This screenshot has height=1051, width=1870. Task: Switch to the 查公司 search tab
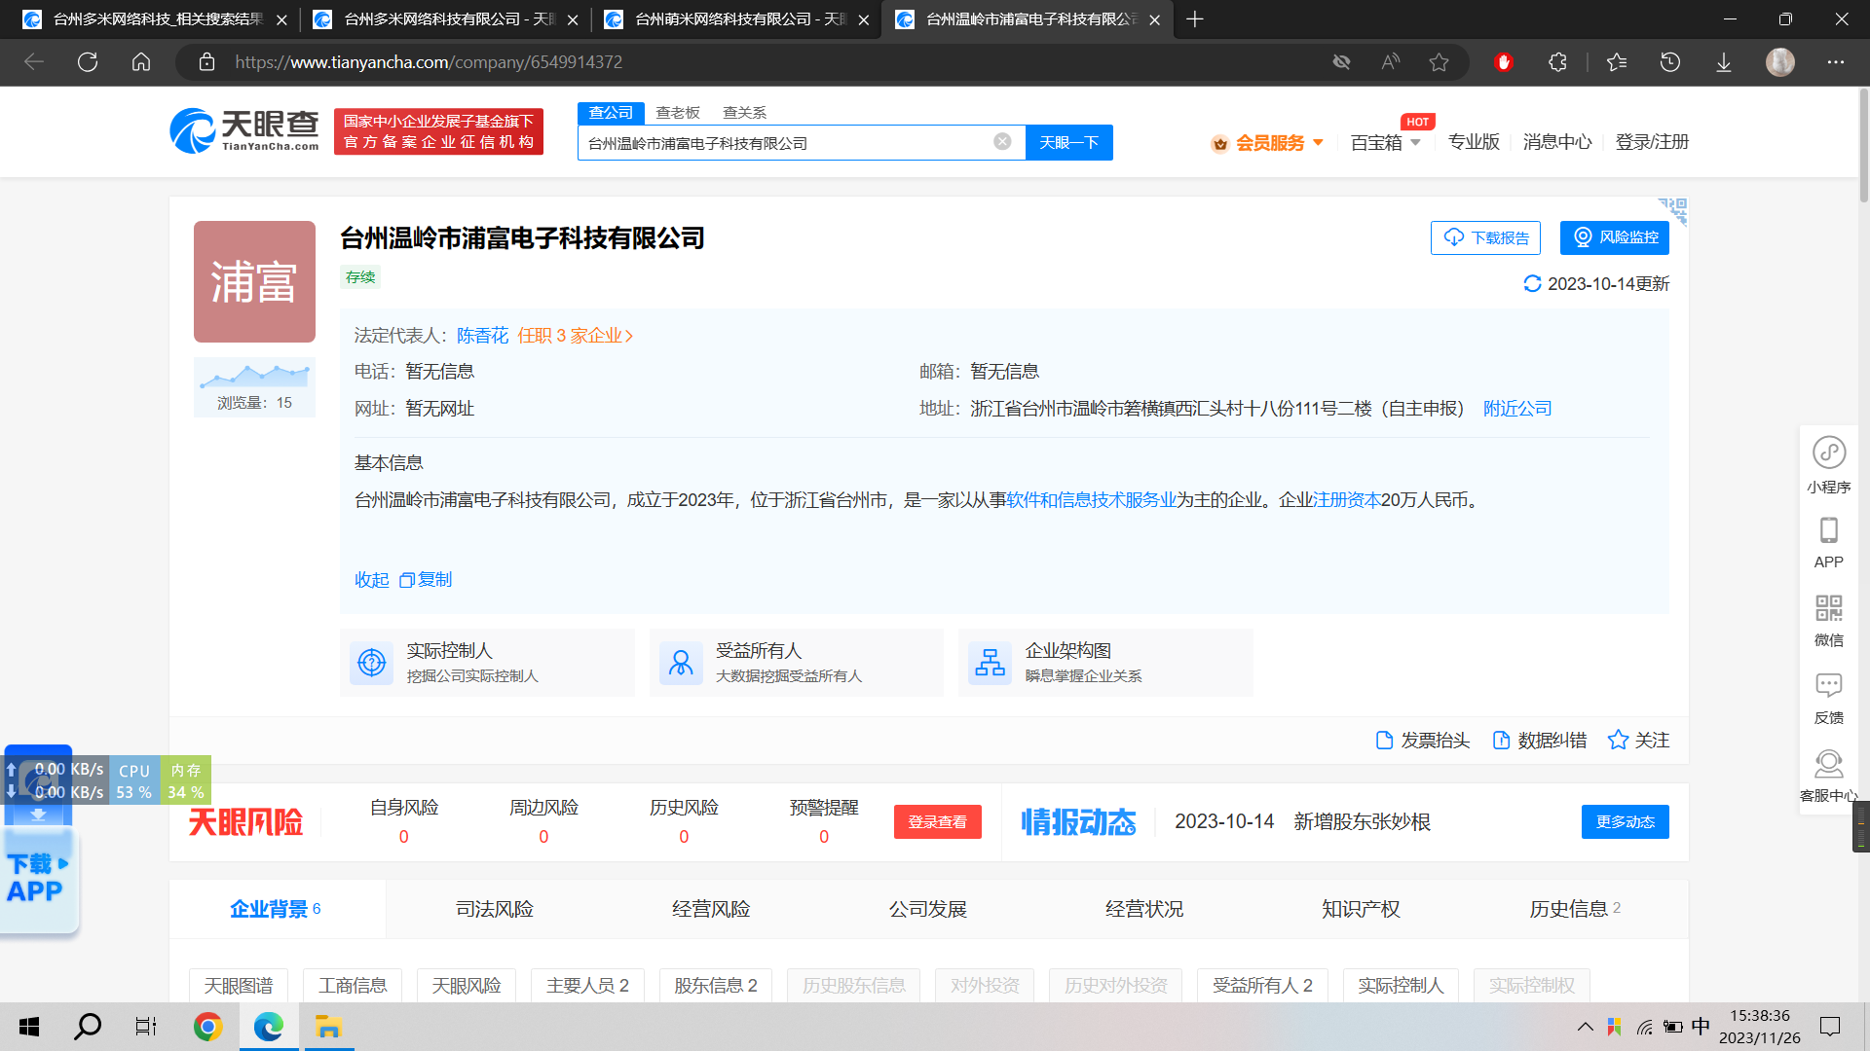point(611,113)
